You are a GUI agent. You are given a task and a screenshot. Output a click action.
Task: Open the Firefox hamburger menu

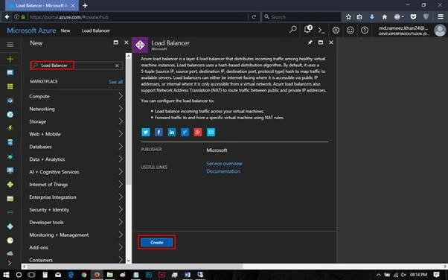tap(441, 17)
